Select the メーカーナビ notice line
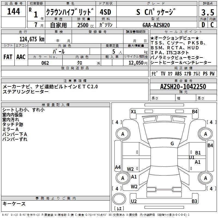This screenshot has height=218, width=218. 50,87
